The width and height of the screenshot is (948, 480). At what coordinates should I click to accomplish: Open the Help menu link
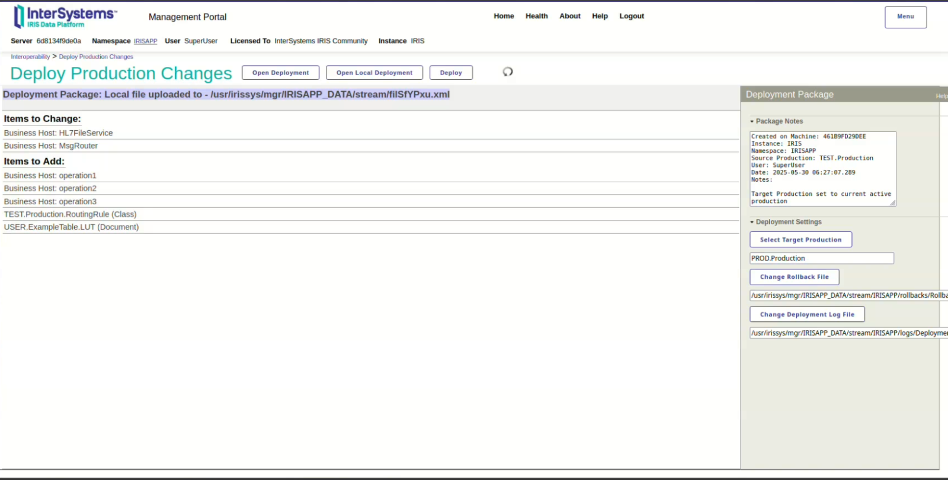600,16
